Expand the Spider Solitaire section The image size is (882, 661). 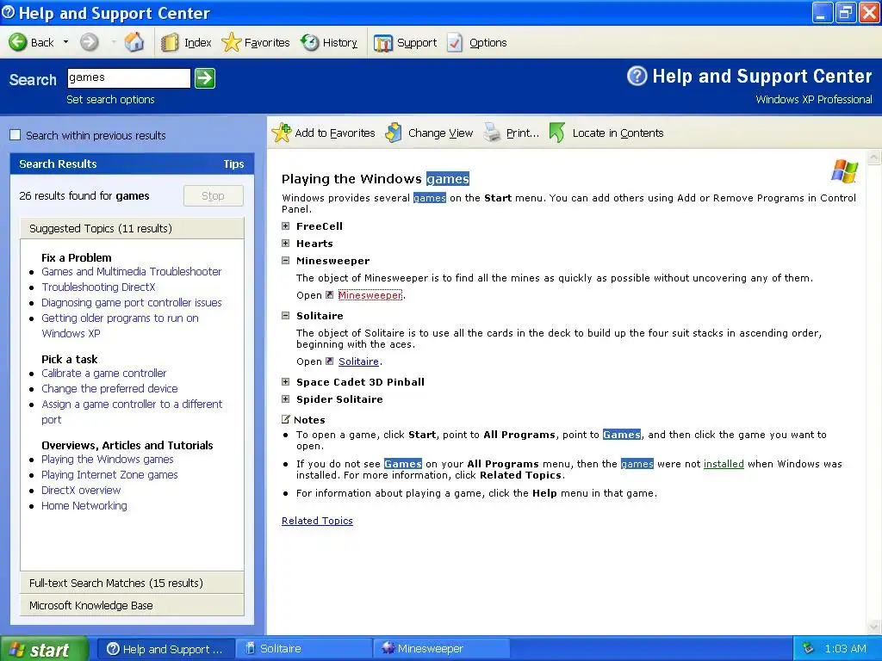coord(286,399)
